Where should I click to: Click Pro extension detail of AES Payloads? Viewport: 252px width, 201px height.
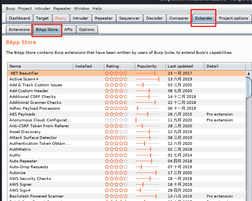220,114
